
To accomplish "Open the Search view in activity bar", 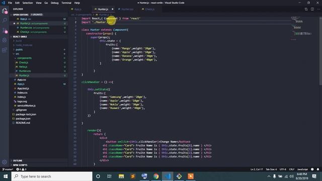I will pos(5,20).
